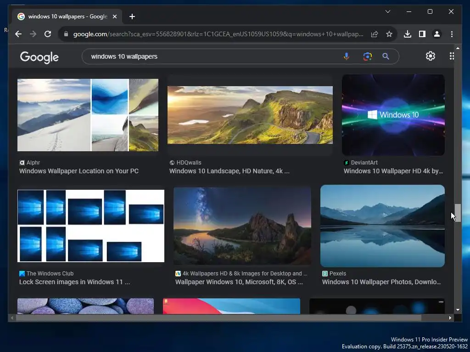This screenshot has width=470, height=352.
Task: Click the horizontal scrollbar left arrow
Action: [x=12, y=318]
